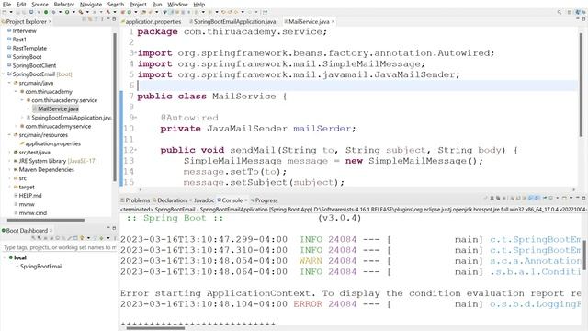Click Remove All Terminated Launches in Console
588x331 pixels.
click(x=498, y=198)
